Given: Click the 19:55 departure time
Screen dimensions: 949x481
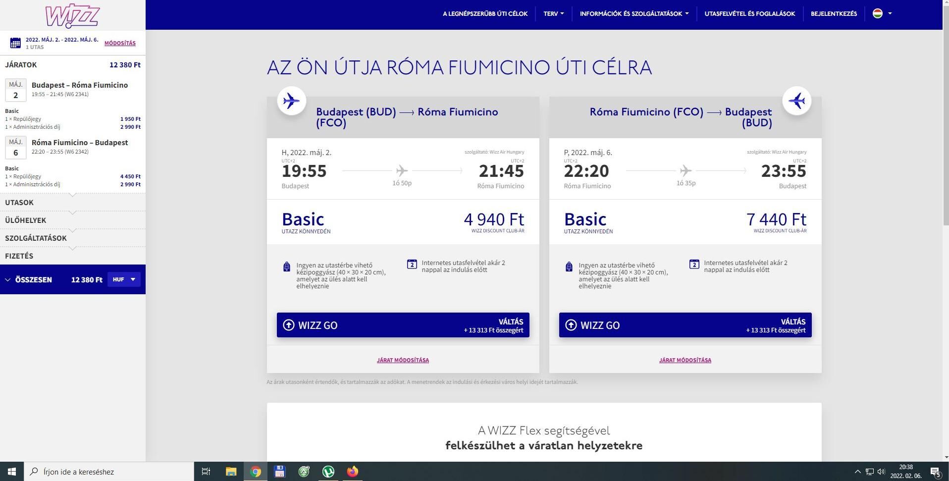Looking at the screenshot, I should 304,171.
